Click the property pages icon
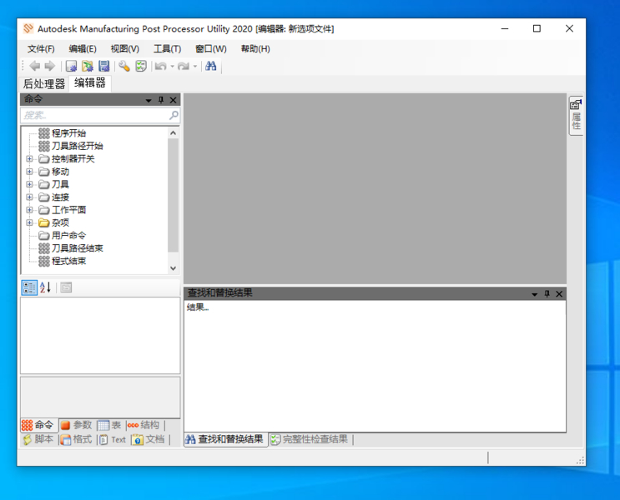The height and width of the screenshot is (500, 620). (66, 287)
